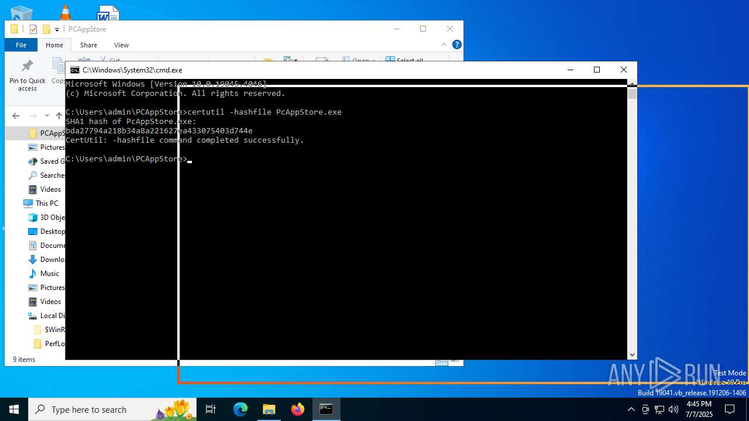Launch Microsoft Edge from the taskbar
Image resolution: width=749 pixels, height=421 pixels.
[x=240, y=409]
